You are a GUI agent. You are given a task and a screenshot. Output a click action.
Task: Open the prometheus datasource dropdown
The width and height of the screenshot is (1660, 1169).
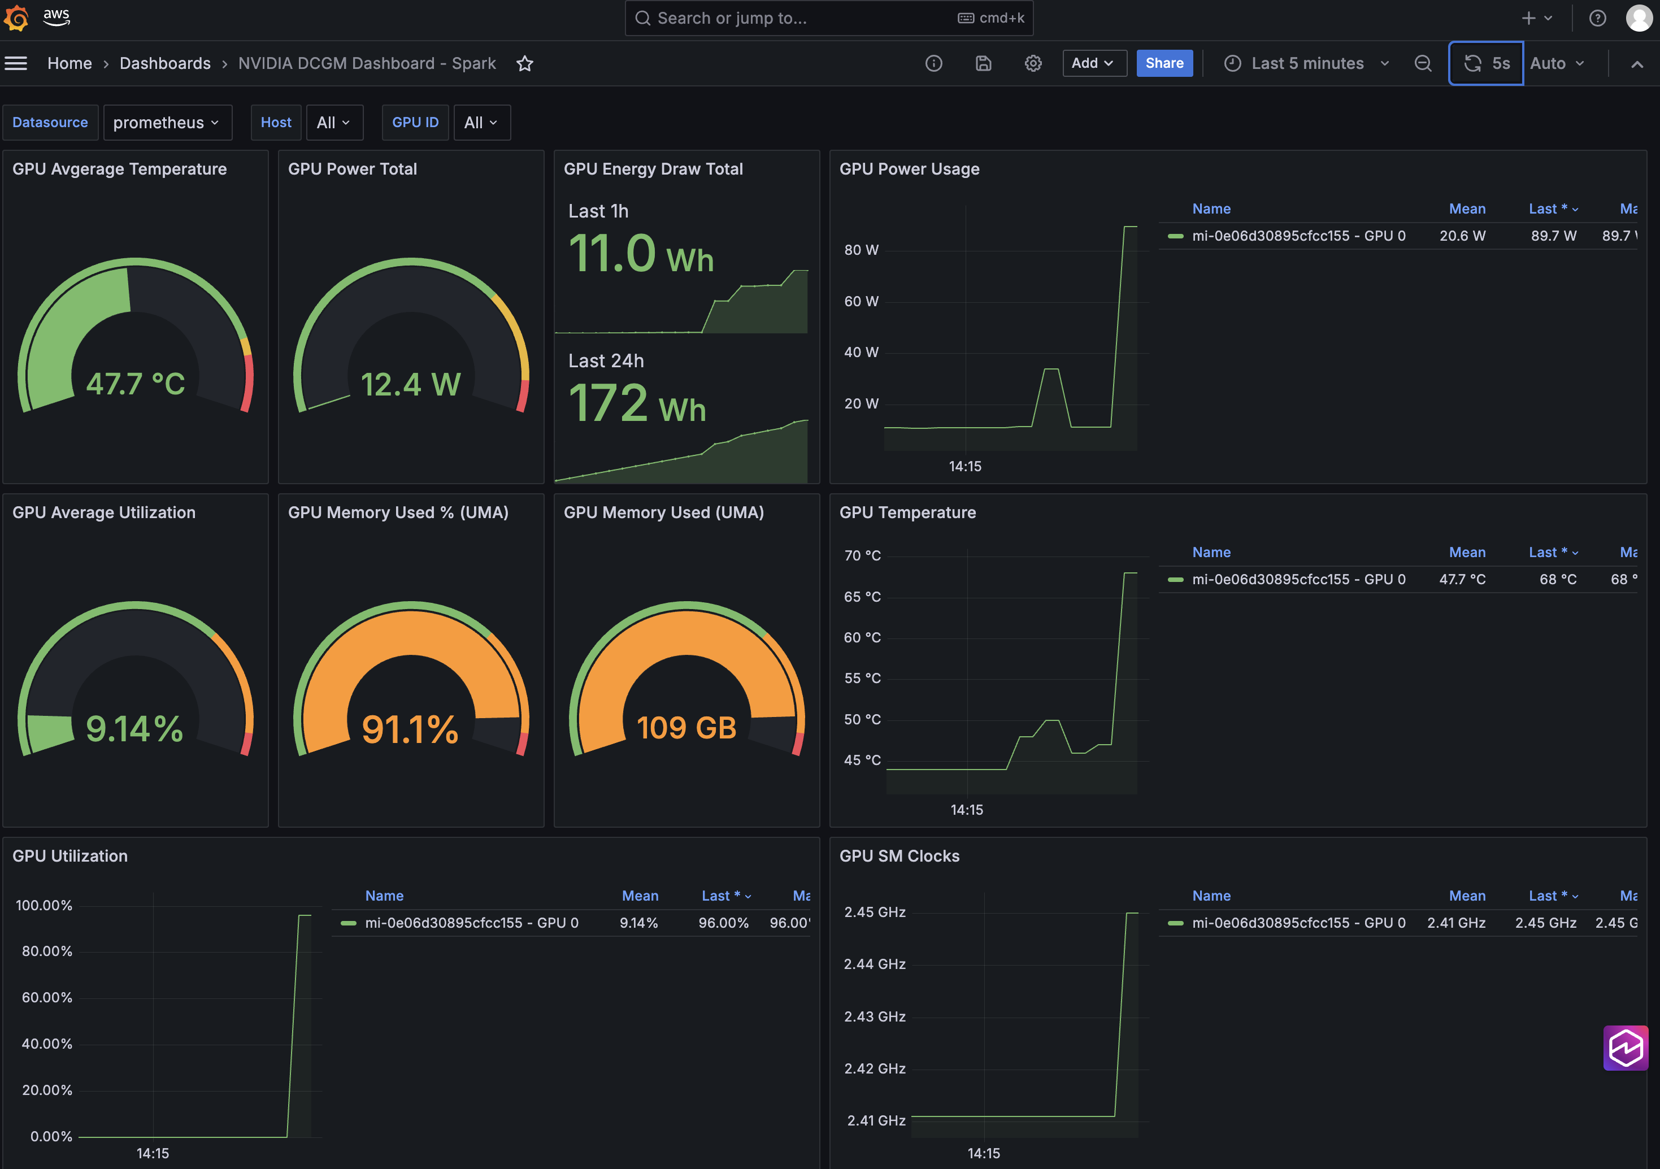(167, 123)
